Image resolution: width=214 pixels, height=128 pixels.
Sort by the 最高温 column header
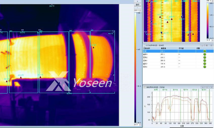[x=169, y=48]
